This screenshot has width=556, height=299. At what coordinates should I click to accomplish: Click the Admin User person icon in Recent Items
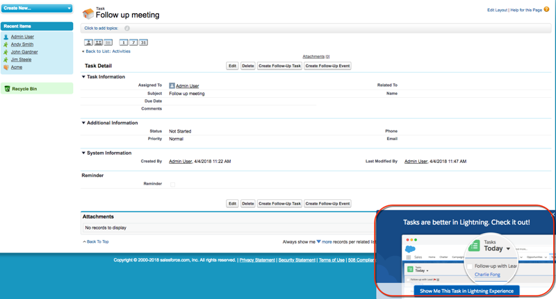point(6,37)
